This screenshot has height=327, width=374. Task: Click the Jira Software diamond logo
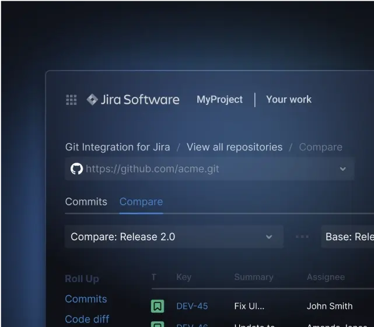92,100
